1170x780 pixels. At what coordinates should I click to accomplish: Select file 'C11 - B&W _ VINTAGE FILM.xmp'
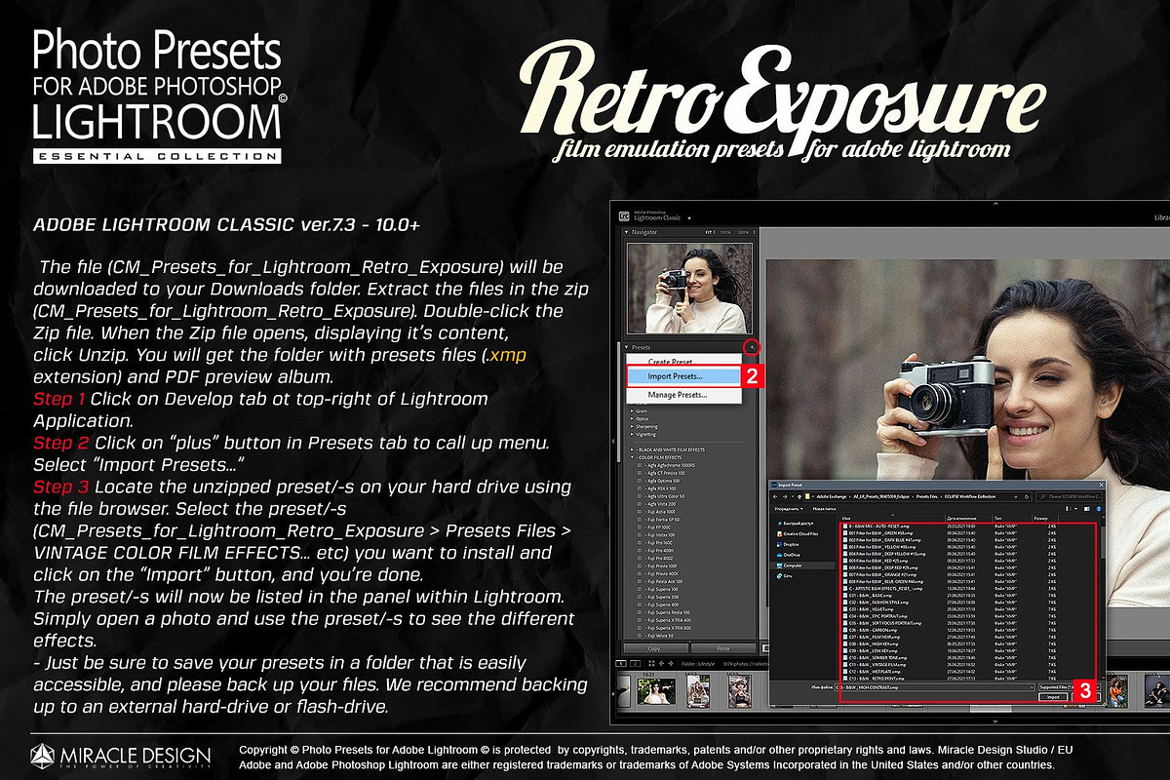875,664
